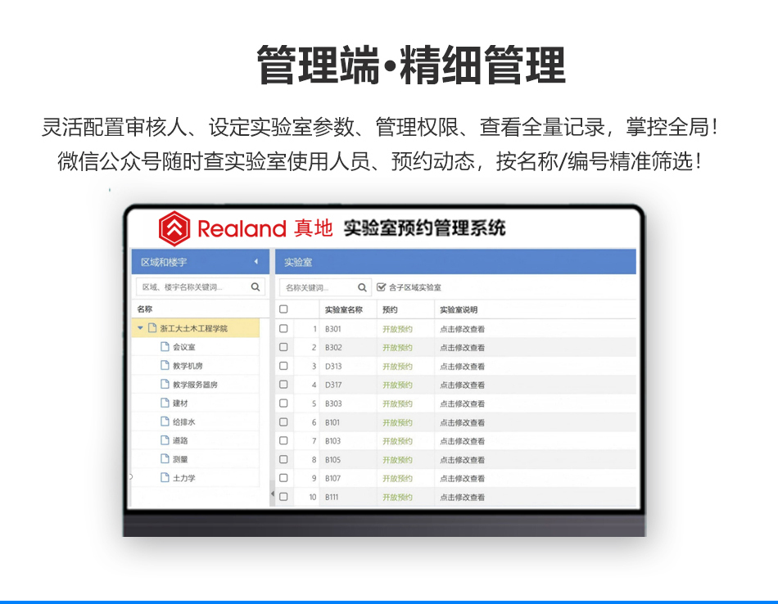
Task: Click the document icon next to 土力学
Action: 165,479
